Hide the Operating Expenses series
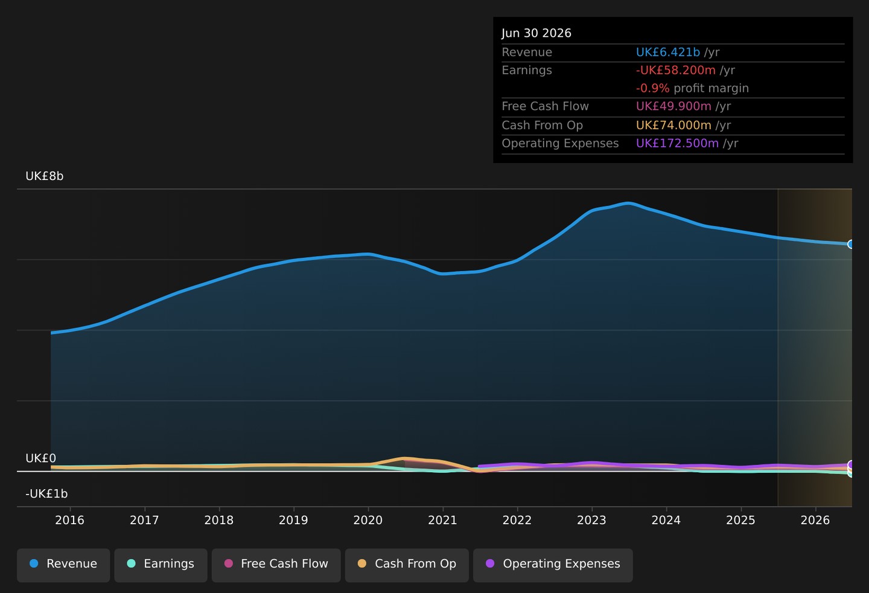Viewport: 869px width, 593px height. 553,565
